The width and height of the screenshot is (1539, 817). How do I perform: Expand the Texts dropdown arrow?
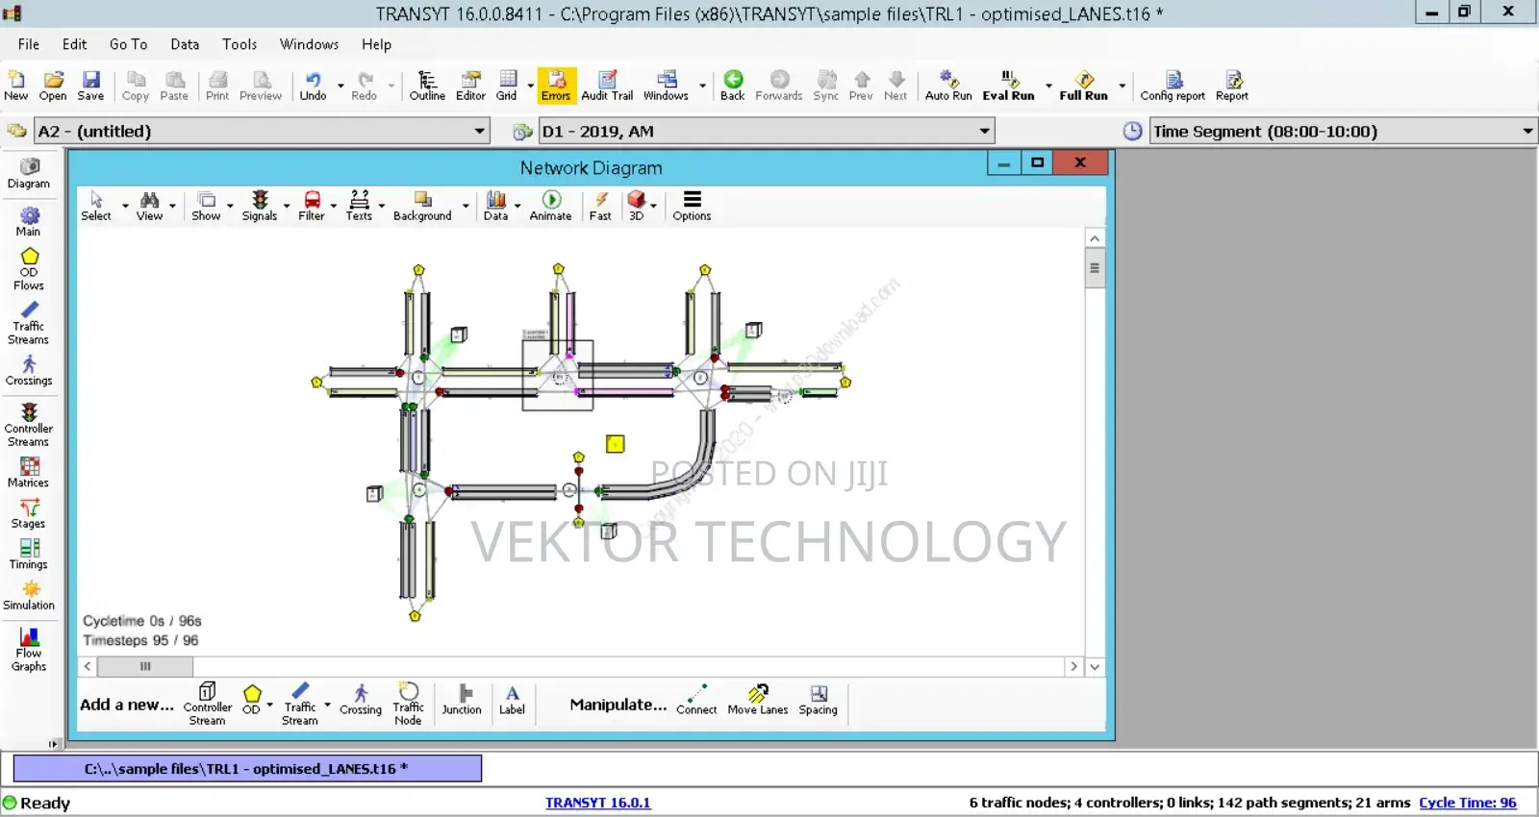click(x=382, y=206)
